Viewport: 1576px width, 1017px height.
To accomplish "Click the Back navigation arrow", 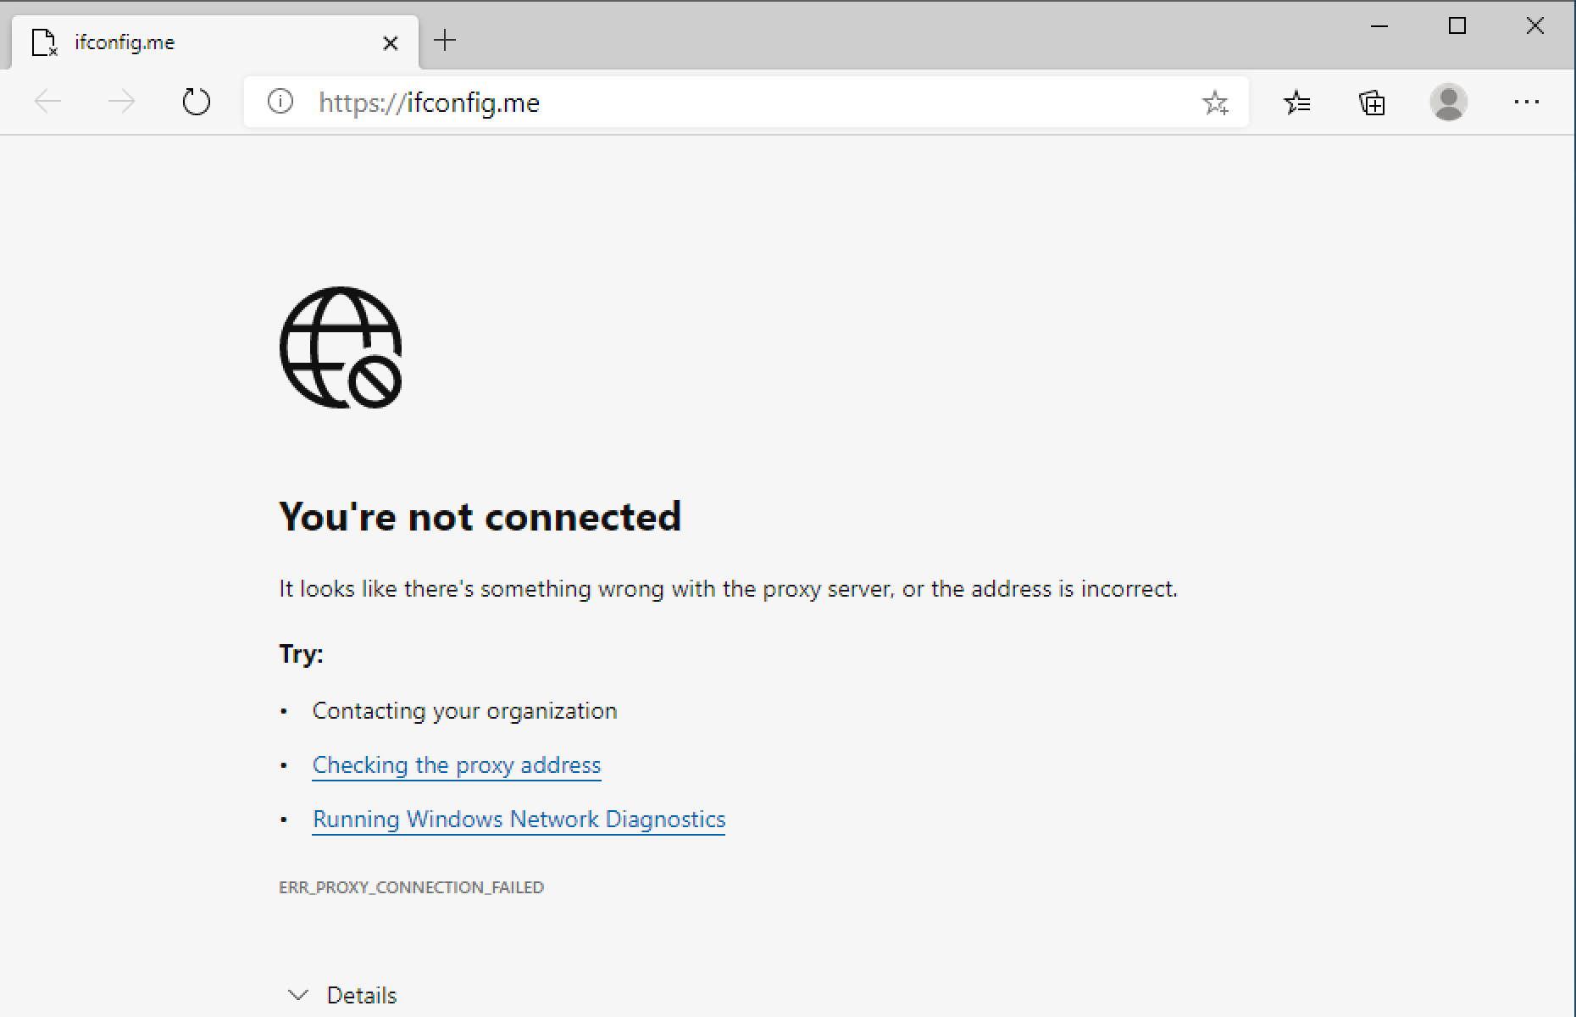I will (x=48, y=102).
